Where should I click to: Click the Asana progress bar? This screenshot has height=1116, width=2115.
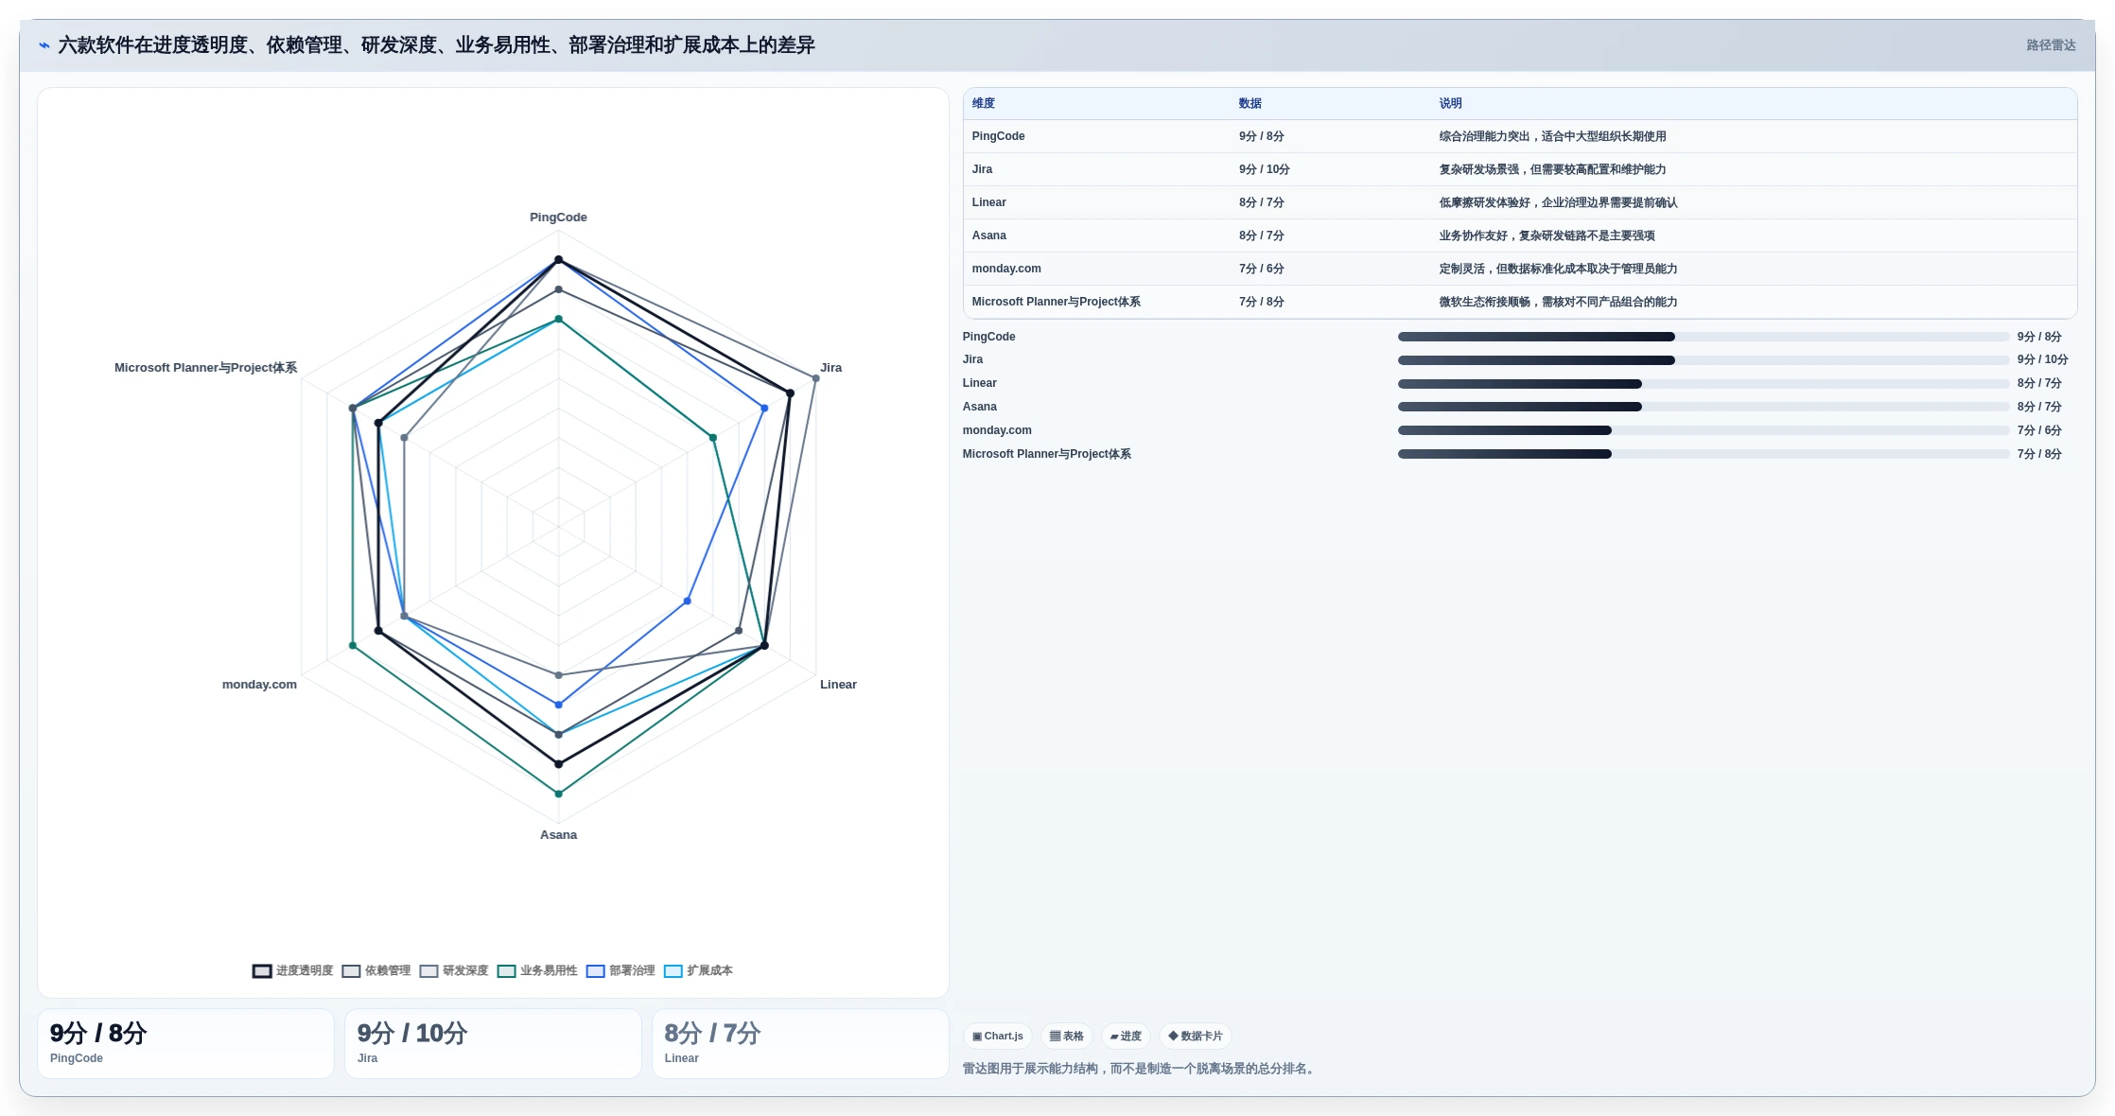(x=1704, y=407)
